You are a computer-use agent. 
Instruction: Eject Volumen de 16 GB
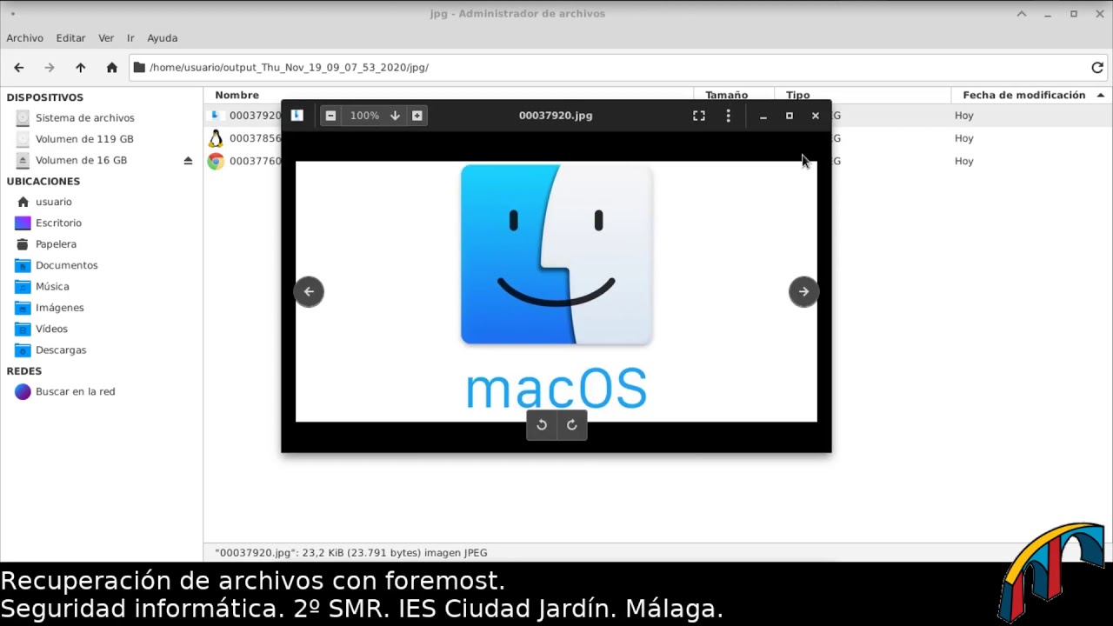(188, 161)
